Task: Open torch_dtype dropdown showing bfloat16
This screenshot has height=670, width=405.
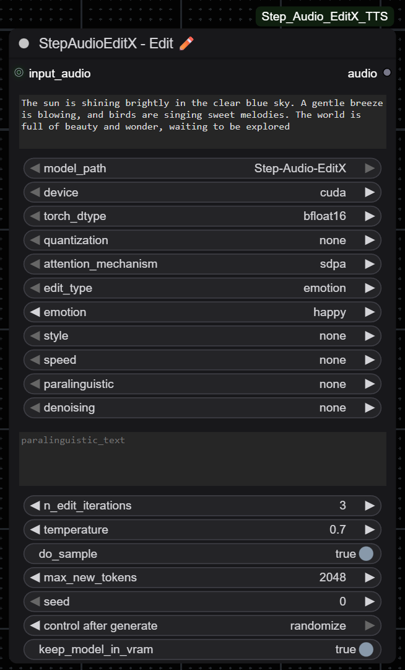Action: 202,216
